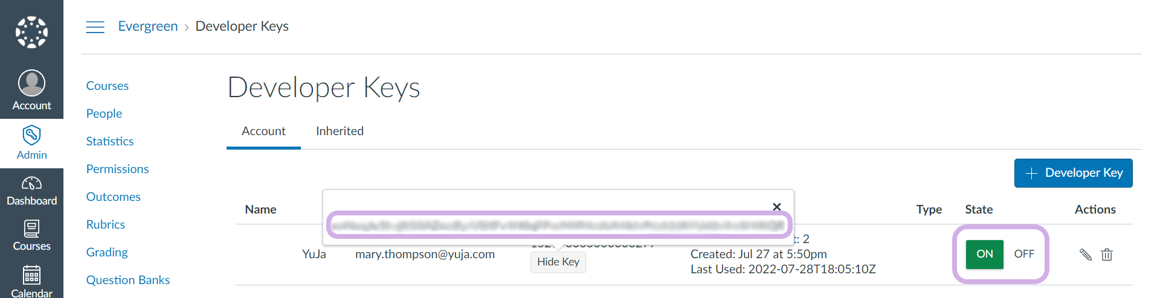This screenshot has width=1160, height=298.
Task: Switch YuJa key state to OFF
Action: coord(1024,254)
